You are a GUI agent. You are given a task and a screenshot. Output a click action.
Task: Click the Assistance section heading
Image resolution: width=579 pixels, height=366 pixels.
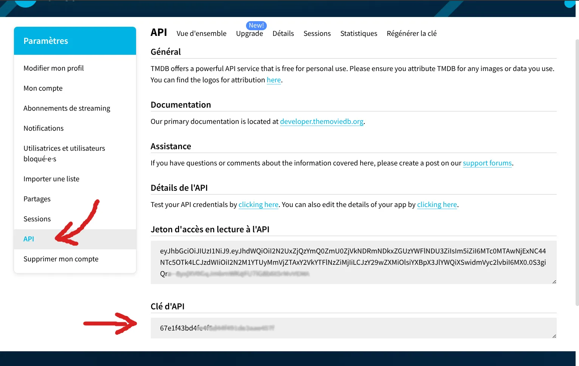(x=171, y=146)
